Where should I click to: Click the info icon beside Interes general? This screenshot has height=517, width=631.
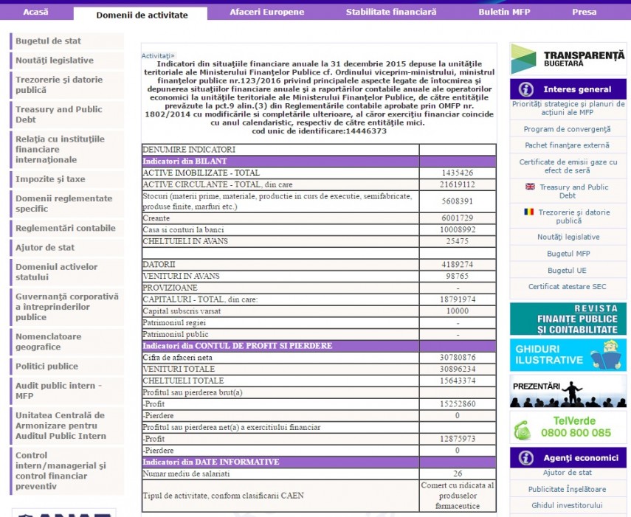point(526,89)
